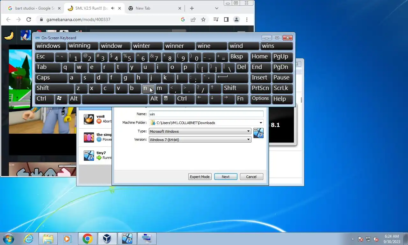Show hidden system tray icons
This screenshot has width=408, height=245.
353,239
